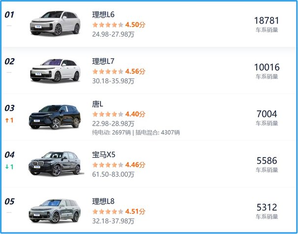Viewport: 298px width, 234px height.
Task: Click the 纯电动 2697辆 sales breakdown text
Action: [112, 133]
